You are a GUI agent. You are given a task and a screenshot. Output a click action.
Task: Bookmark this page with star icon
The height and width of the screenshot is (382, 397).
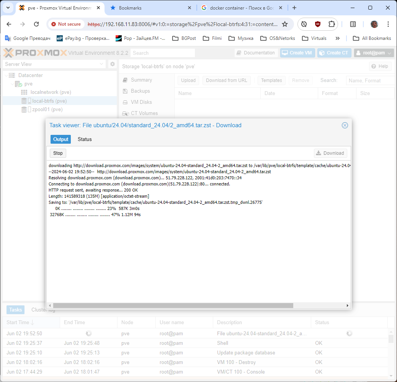pos(285,24)
